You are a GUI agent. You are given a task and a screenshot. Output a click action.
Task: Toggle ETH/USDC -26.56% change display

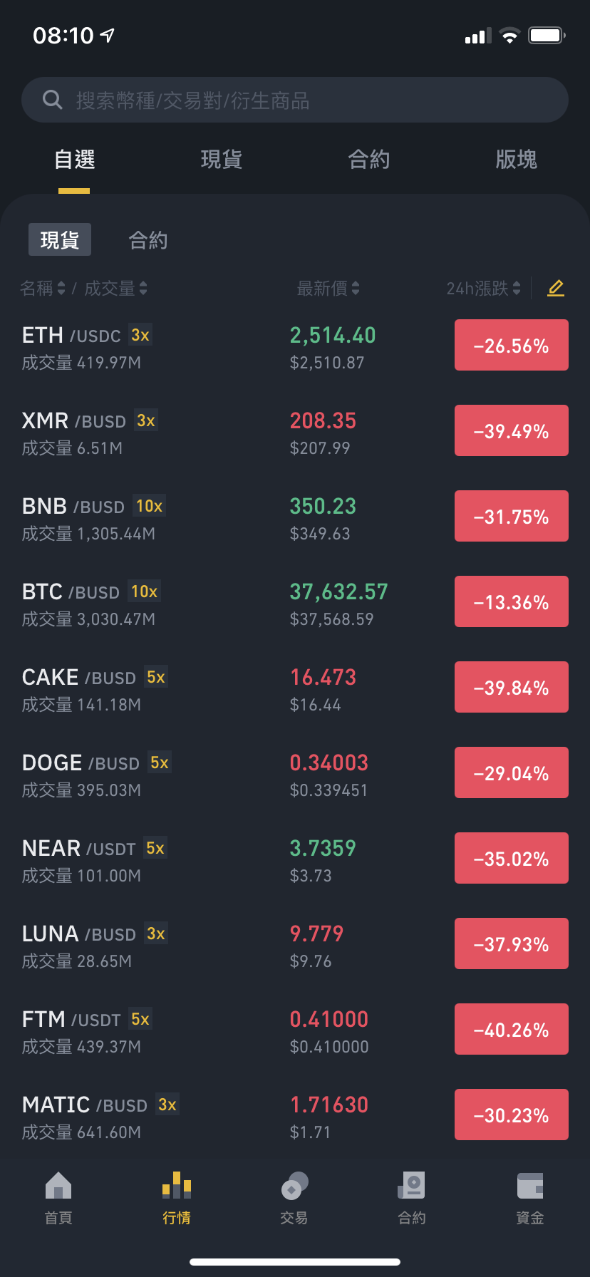coord(512,345)
